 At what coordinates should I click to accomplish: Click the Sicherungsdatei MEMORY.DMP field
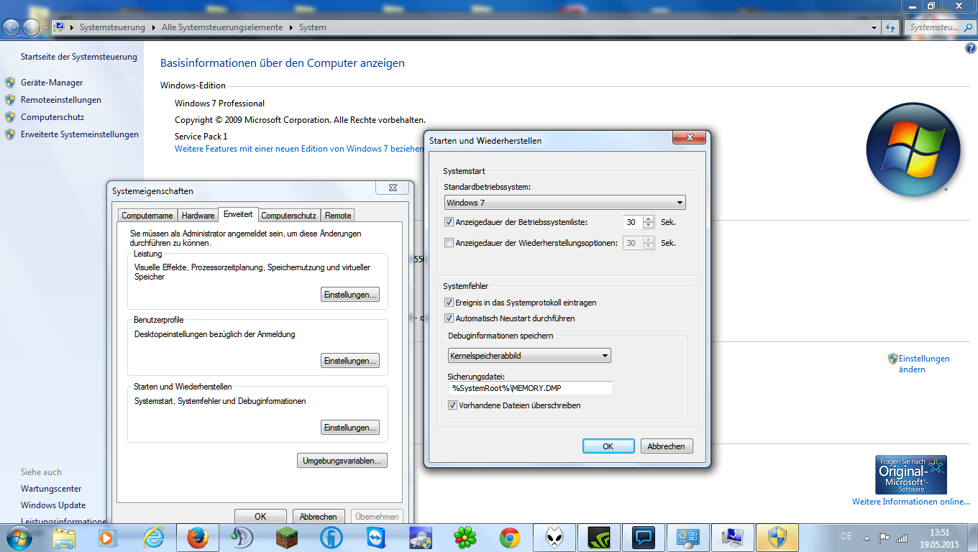click(x=530, y=388)
